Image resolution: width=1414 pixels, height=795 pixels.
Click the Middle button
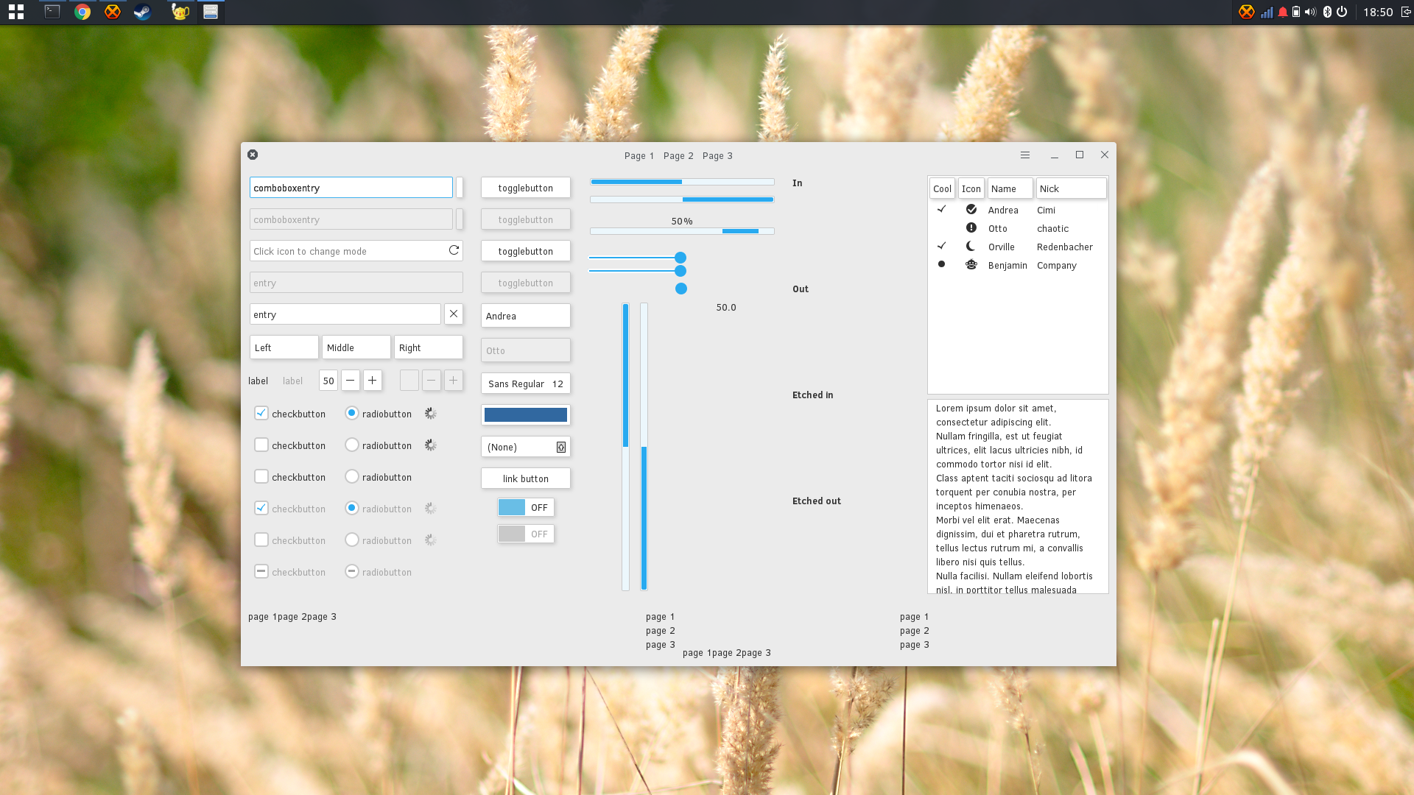356,347
